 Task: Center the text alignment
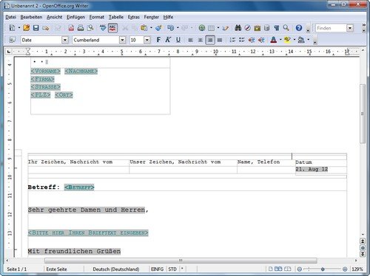[x=200, y=40]
